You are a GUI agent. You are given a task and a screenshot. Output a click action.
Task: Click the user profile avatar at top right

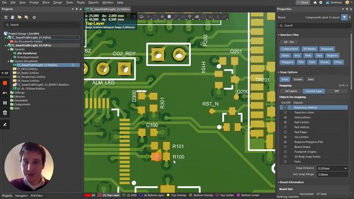pyautogui.click(x=347, y=2)
